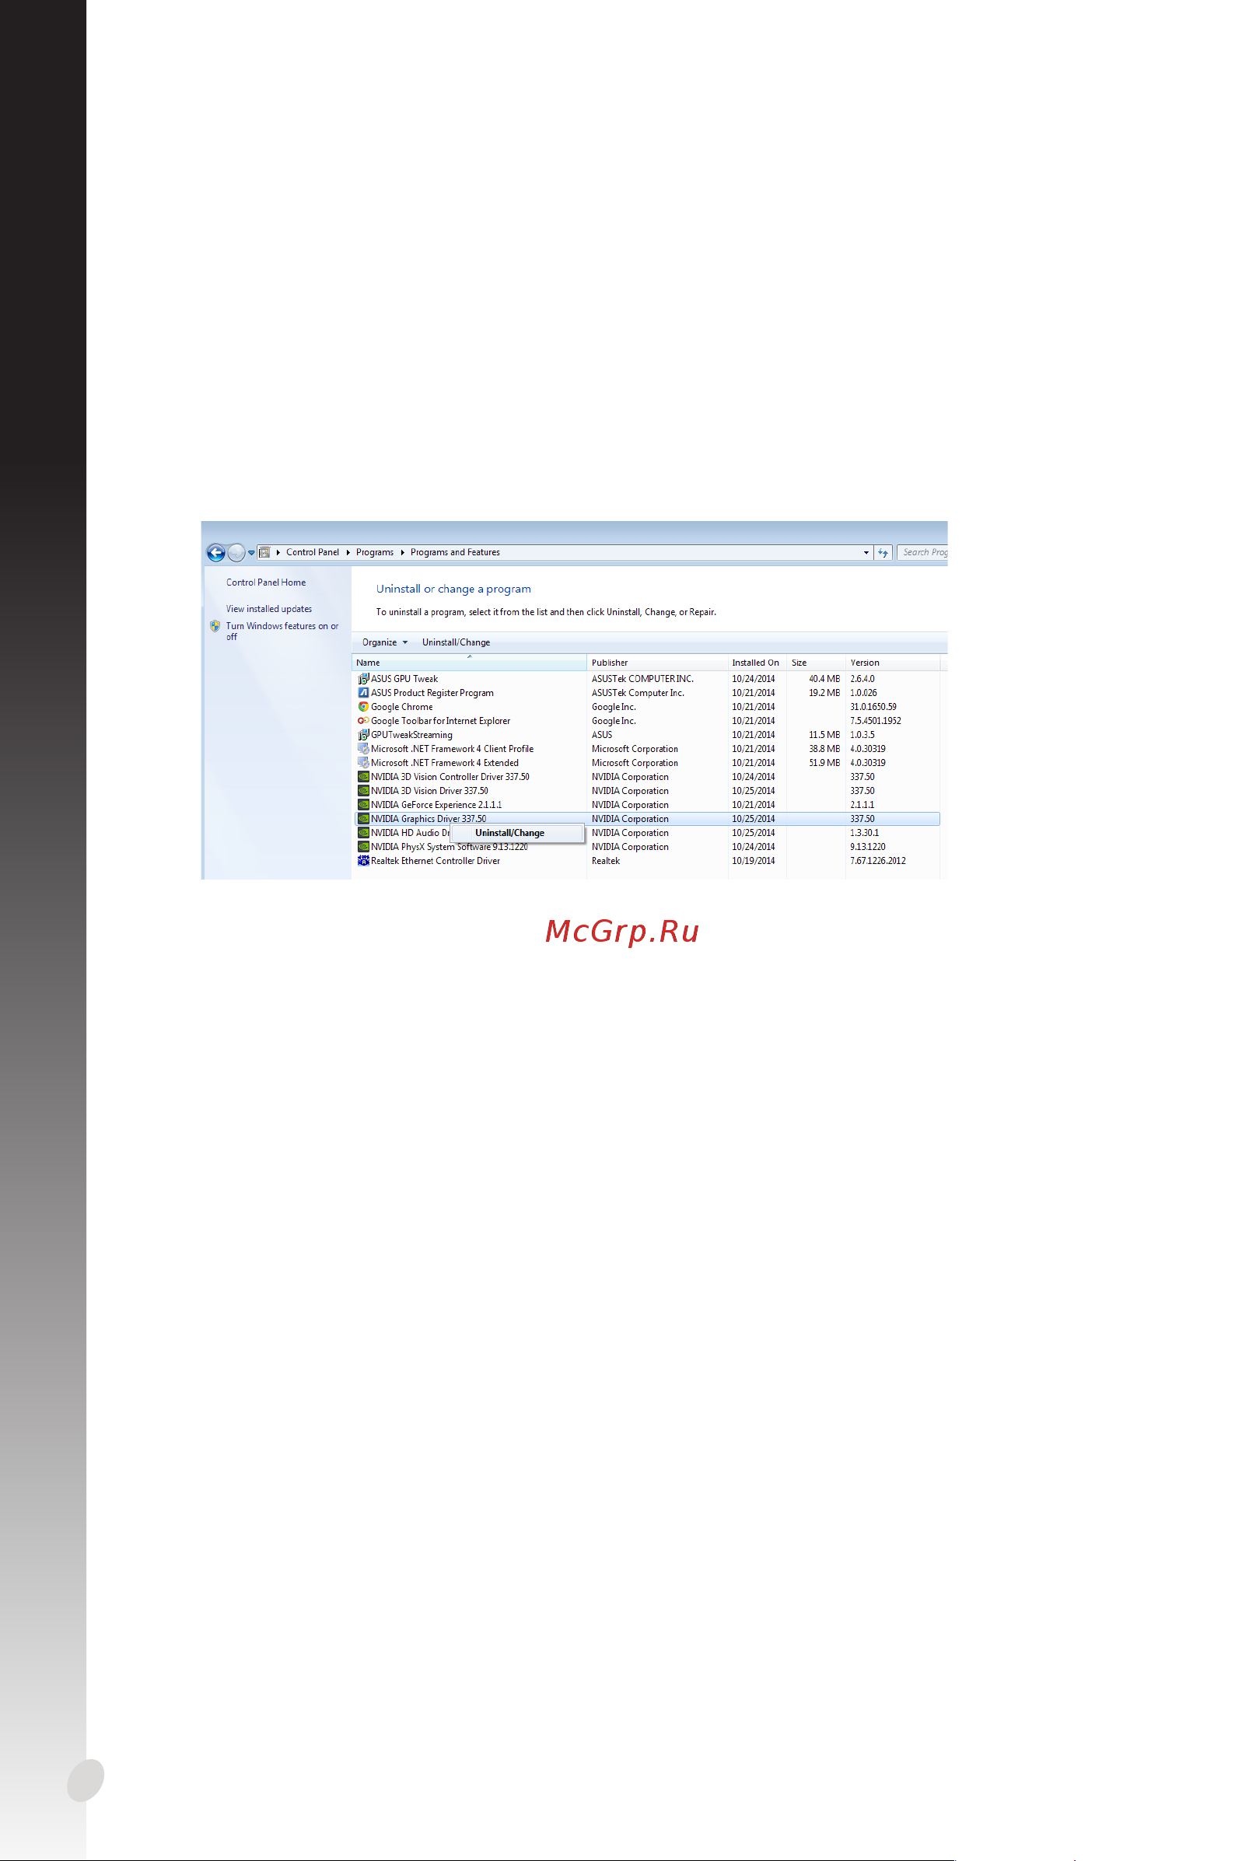Click the NVIDIA PhysX System Software icon
Image resolution: width=1235 pixels, height=1861 pixels.
[x=363, y=848]
